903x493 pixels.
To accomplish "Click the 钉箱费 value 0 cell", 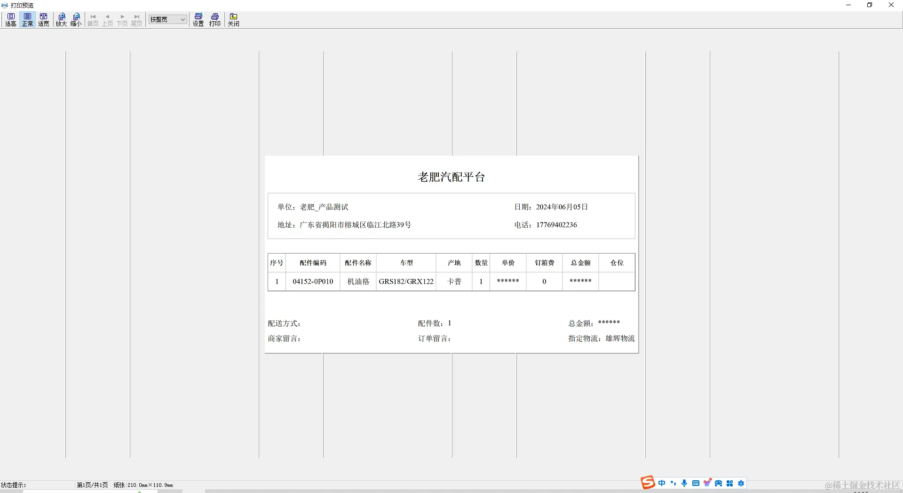I will pos(544,281).
